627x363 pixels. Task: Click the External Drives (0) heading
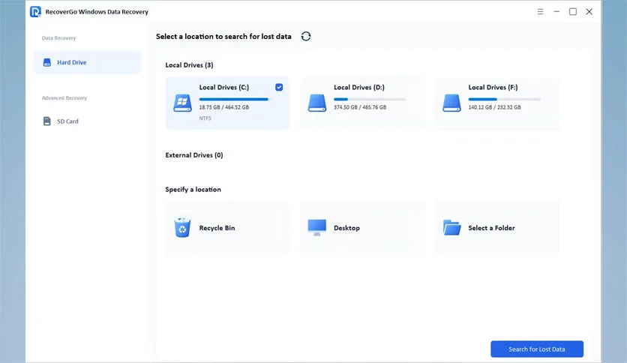(194, 155)
